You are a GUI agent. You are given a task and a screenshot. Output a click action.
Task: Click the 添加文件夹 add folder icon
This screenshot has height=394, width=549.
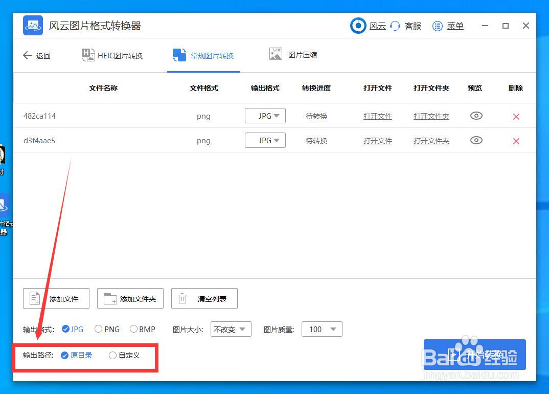tap(130, 298)
